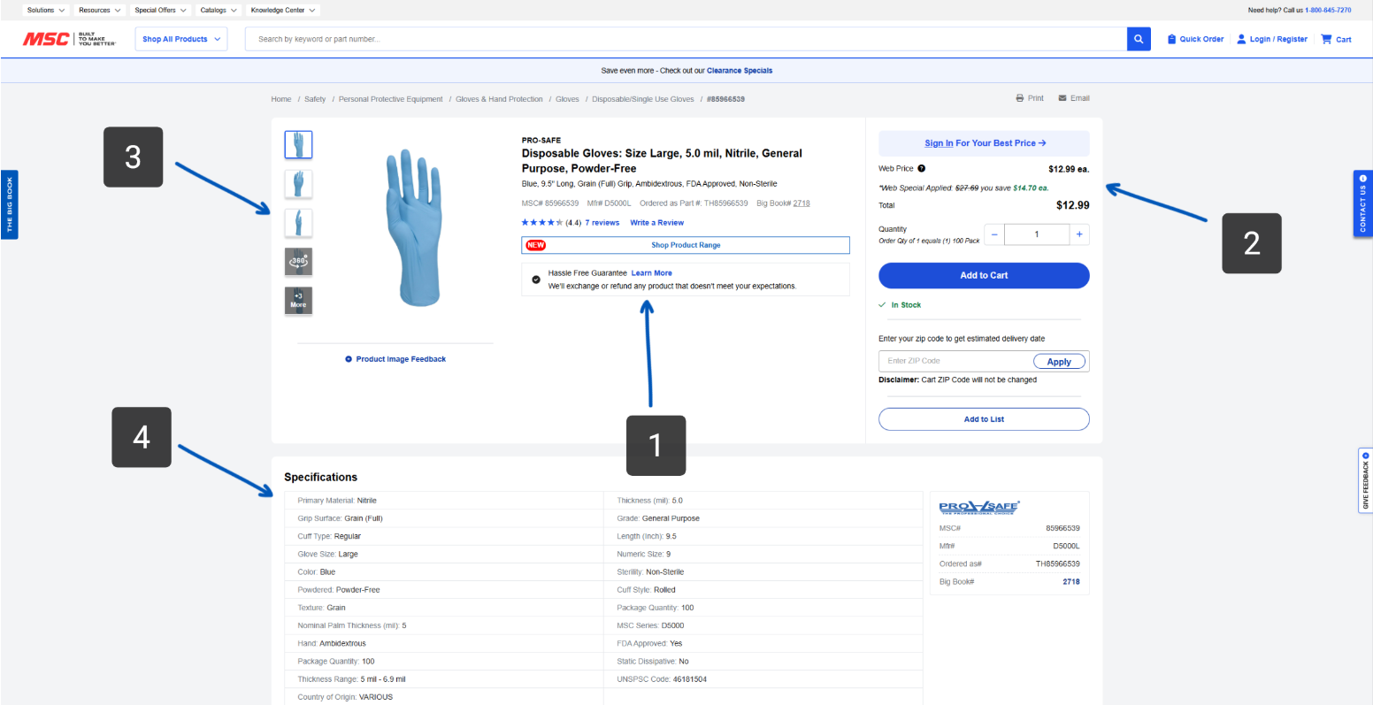Click the FDA Approved: Yes row

coord(763,643)
